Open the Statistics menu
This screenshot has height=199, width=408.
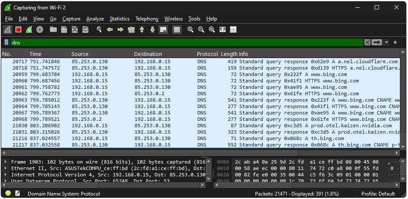coord(119,19)
